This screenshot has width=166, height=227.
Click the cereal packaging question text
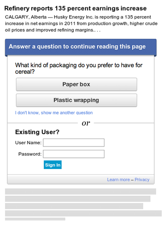79,68
